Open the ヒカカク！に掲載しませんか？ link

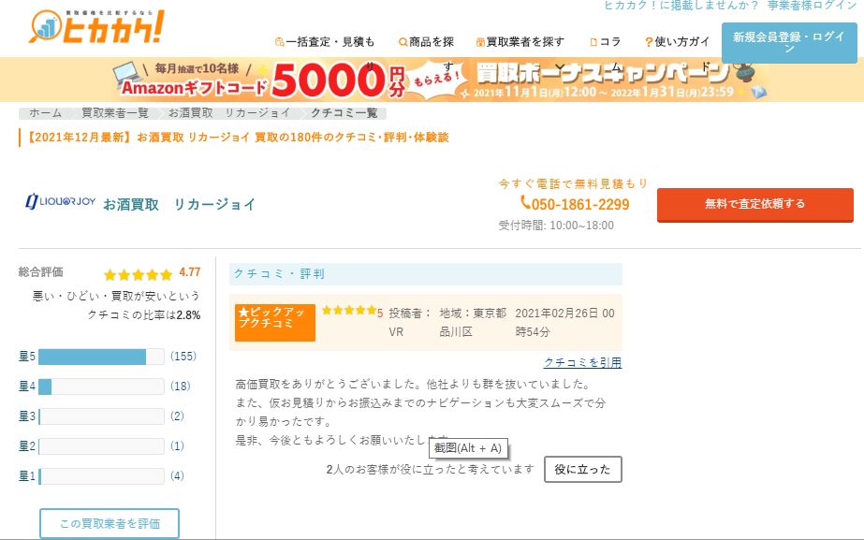[x=681, y=5]
